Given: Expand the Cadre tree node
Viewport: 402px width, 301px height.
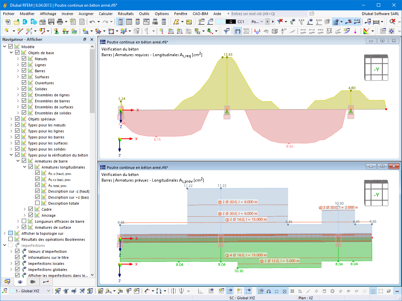Looking at the screenshot, I should tap(25, 209).
